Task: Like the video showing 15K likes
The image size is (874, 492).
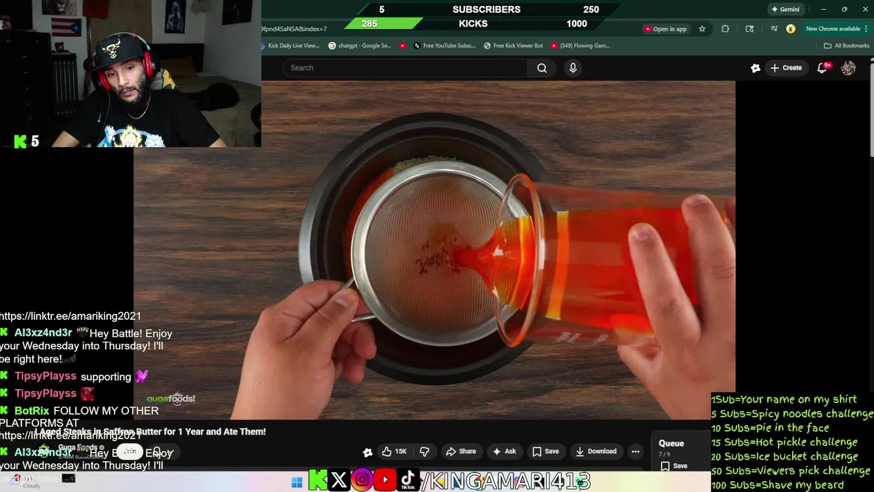Action: click(x=395, y=452)
